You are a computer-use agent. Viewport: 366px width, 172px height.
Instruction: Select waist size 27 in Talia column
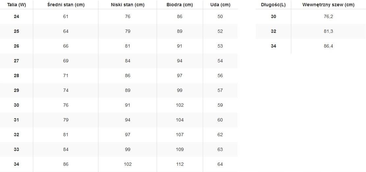pyautogui.click(x=16, y=61)
